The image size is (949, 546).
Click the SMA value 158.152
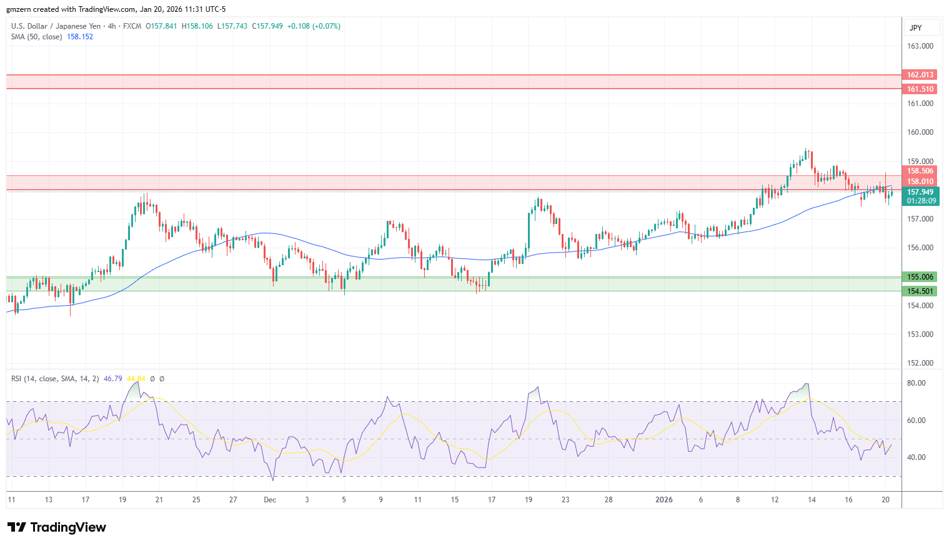click(x=80, y=37)
